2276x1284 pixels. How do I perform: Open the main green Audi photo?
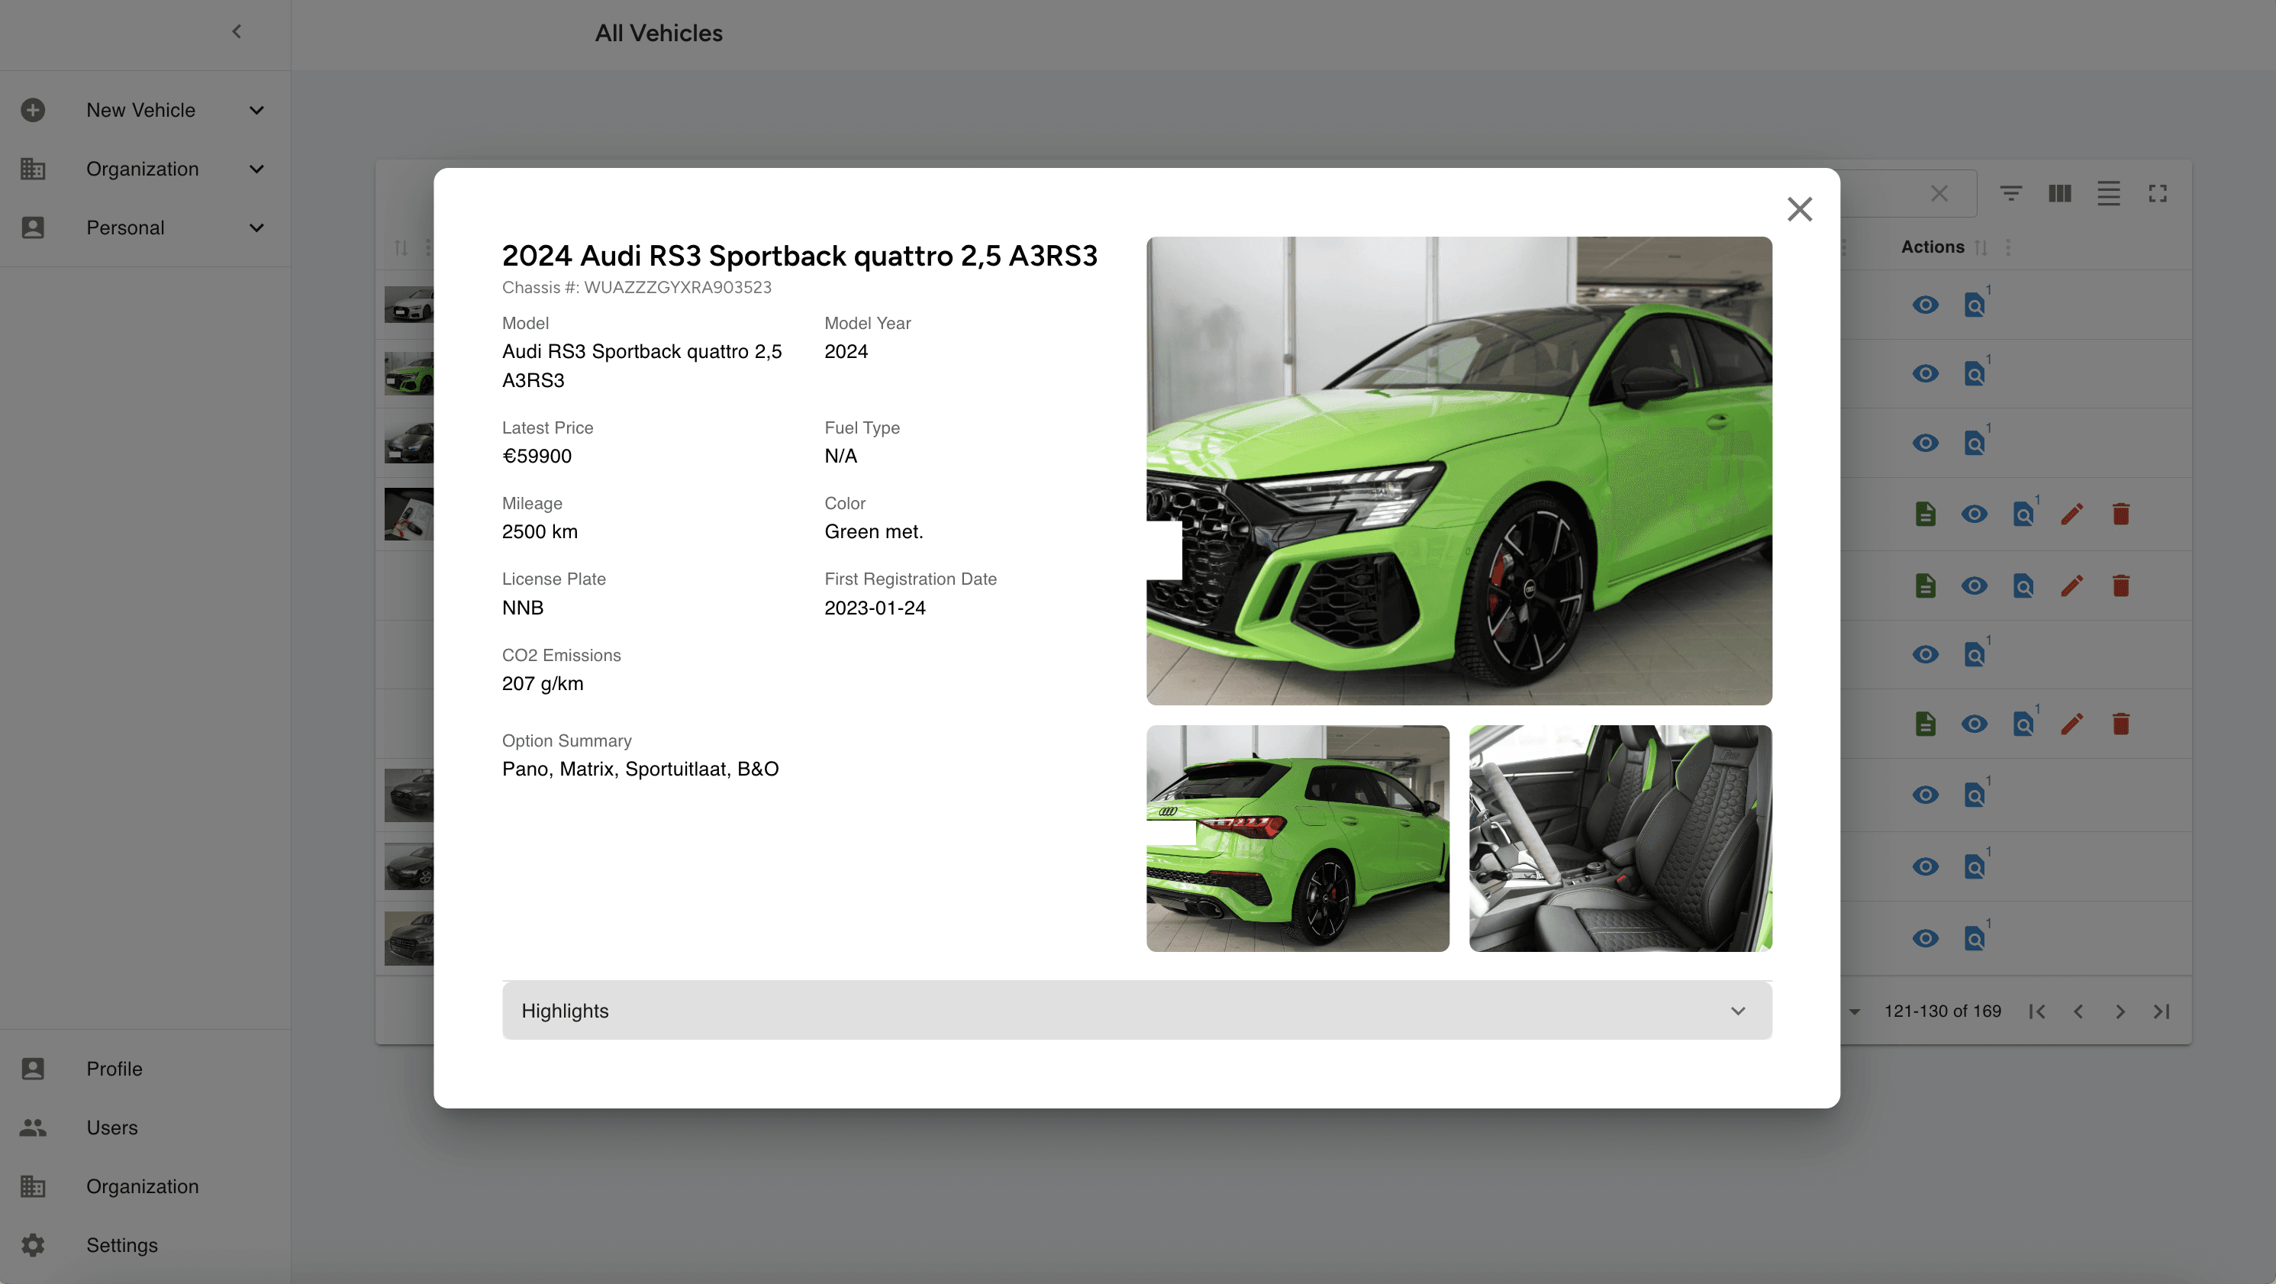[x=1459, y=470]
